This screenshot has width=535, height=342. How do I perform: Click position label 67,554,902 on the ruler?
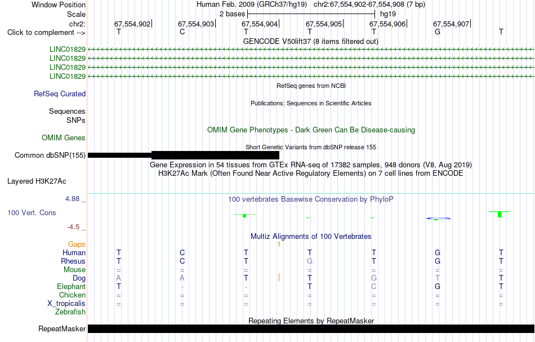[x=132, y=24]
